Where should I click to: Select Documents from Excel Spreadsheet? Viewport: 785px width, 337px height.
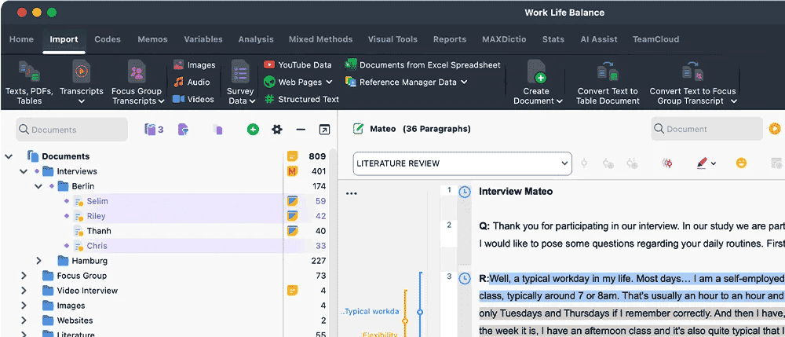[x=423, y=64]
